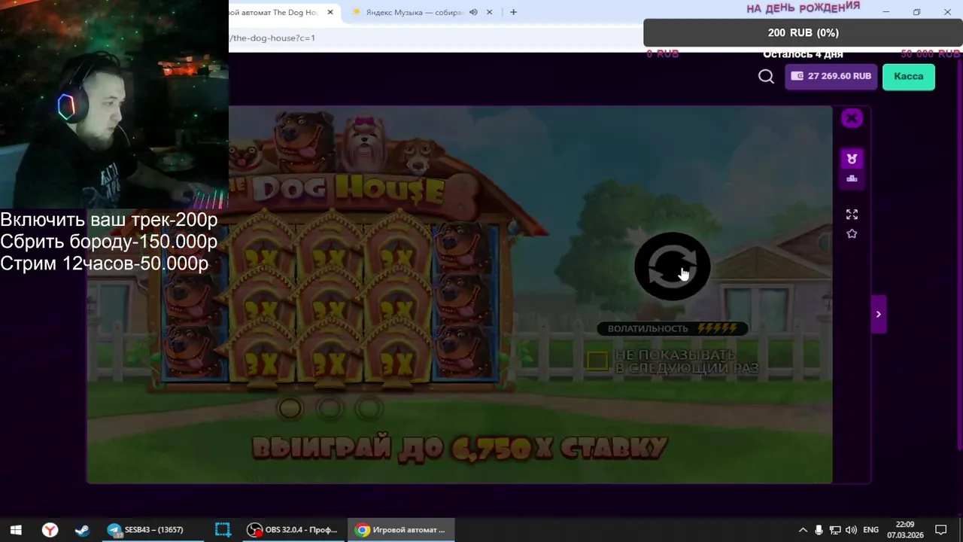
Task: Close The Dog House browser tab
Action: click(x=330, y=12)
